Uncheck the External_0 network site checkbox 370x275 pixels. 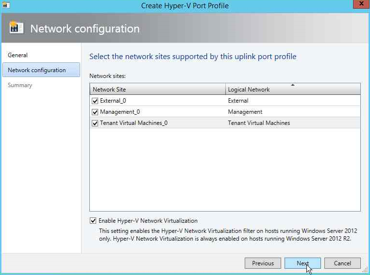point(95,101)
